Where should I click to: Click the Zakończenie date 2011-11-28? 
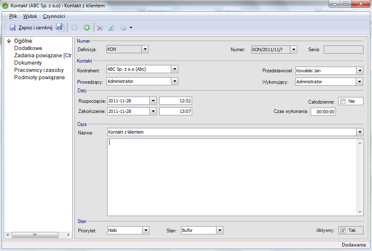click(128, 111)
